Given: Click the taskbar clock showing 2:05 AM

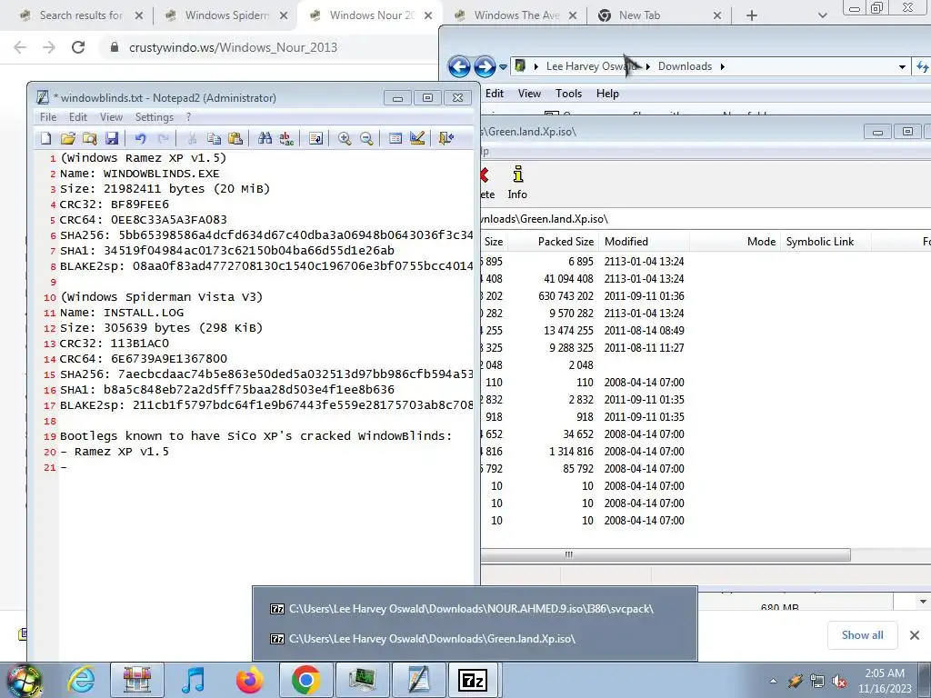Looking at the screenshot, I should [885, 681].
